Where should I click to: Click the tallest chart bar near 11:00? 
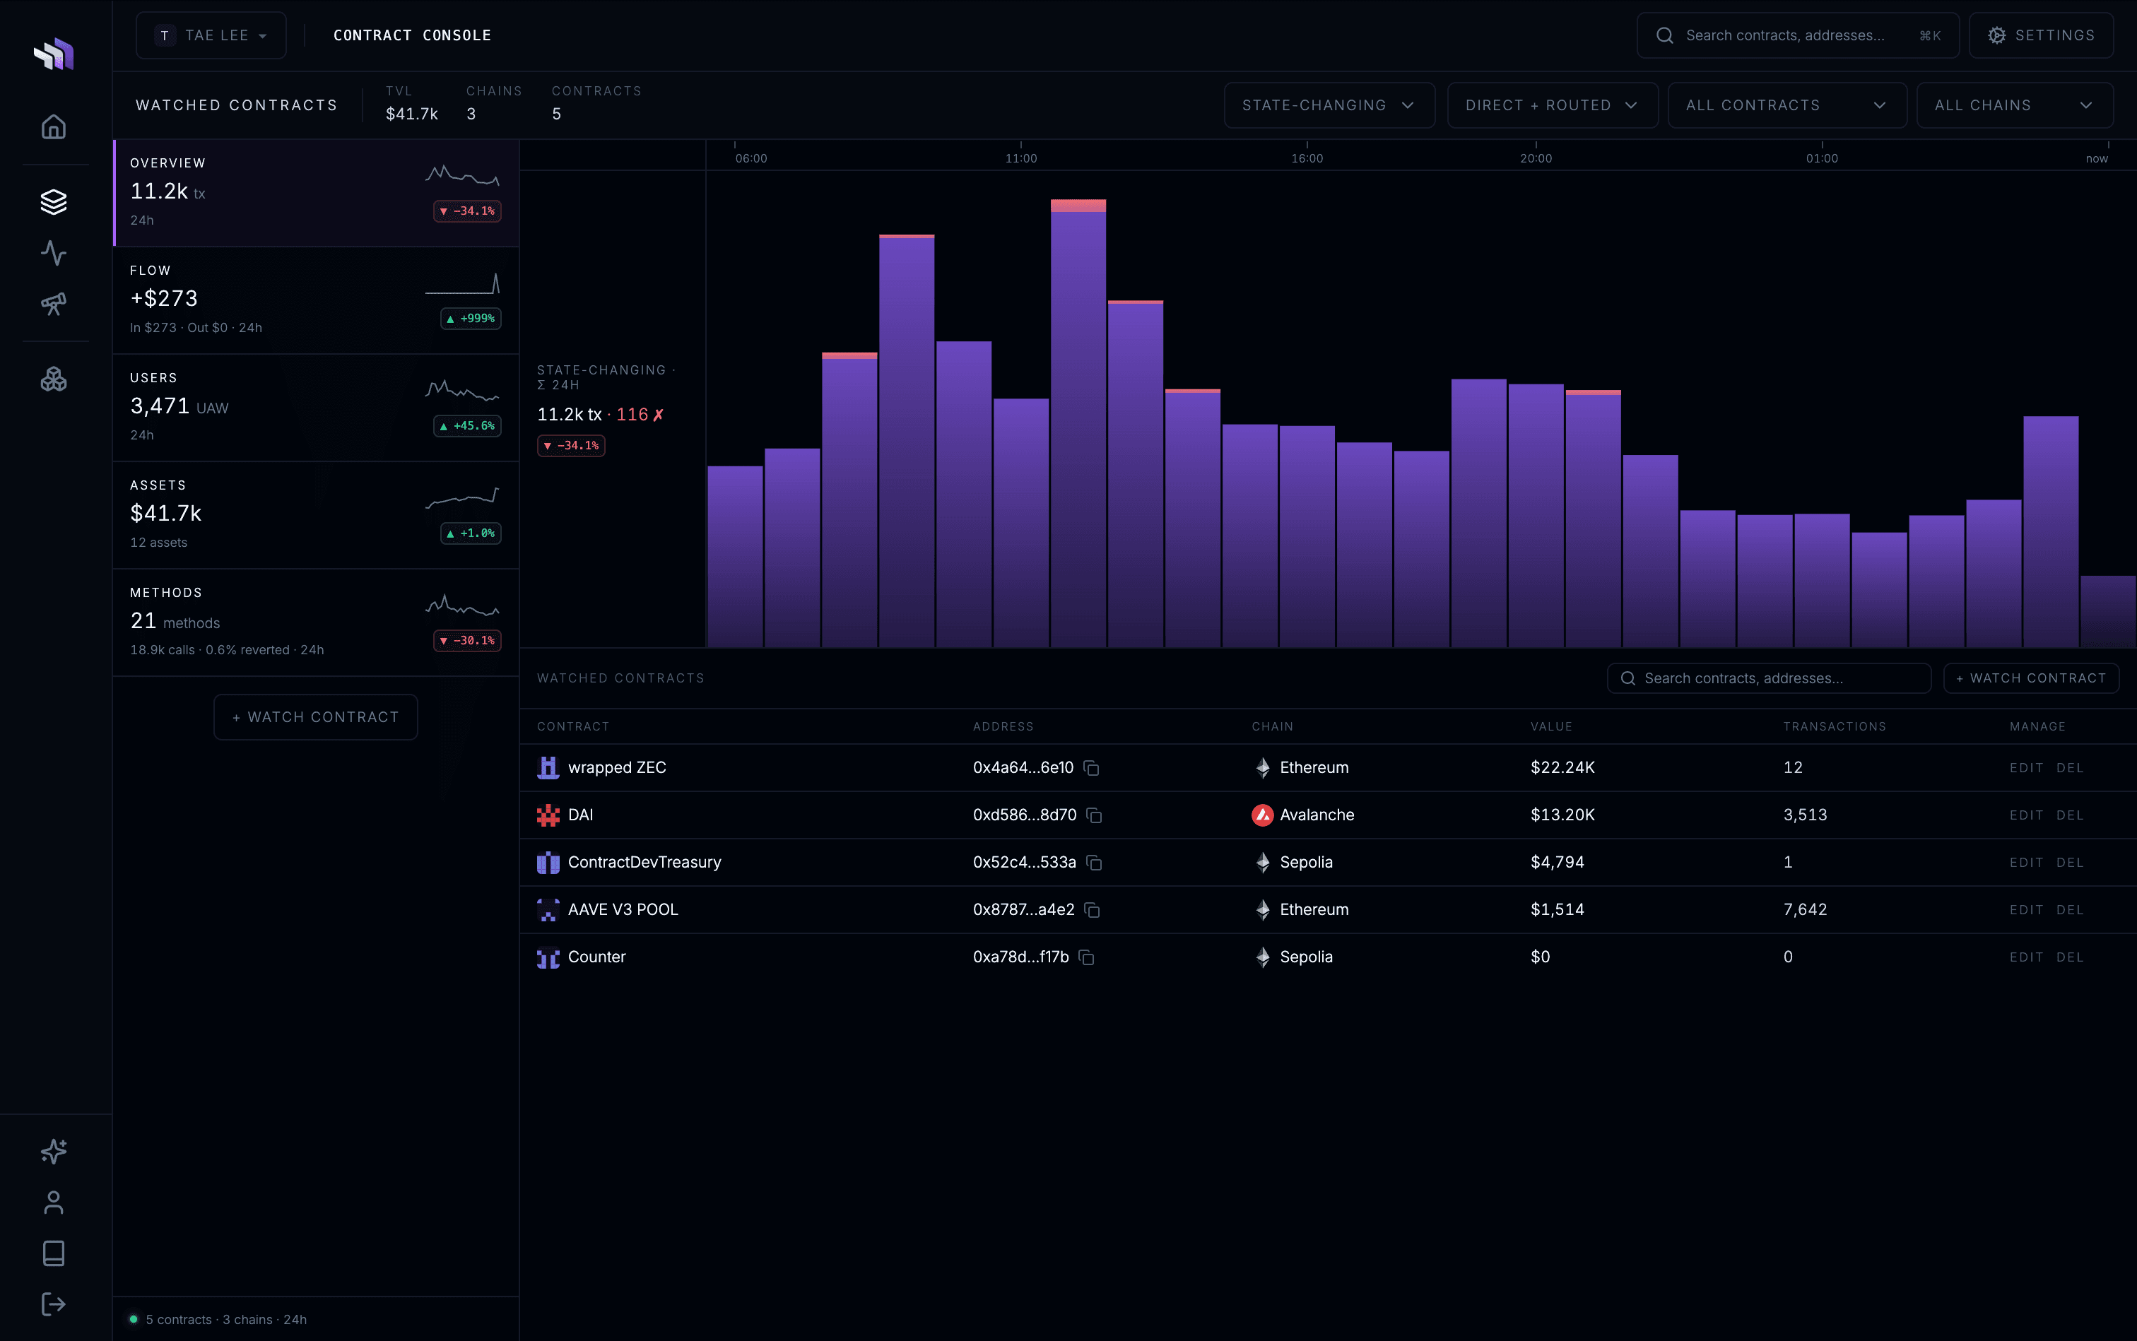(1078, 423)
